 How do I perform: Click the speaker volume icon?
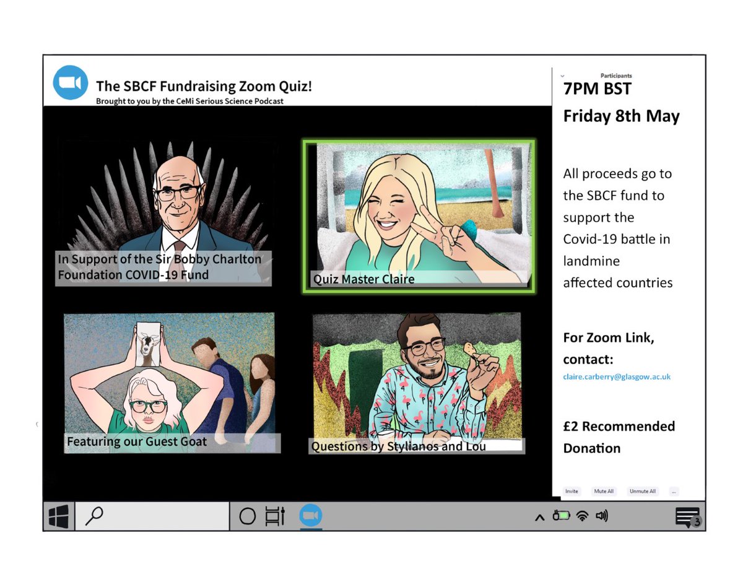(x=601, y=516)
